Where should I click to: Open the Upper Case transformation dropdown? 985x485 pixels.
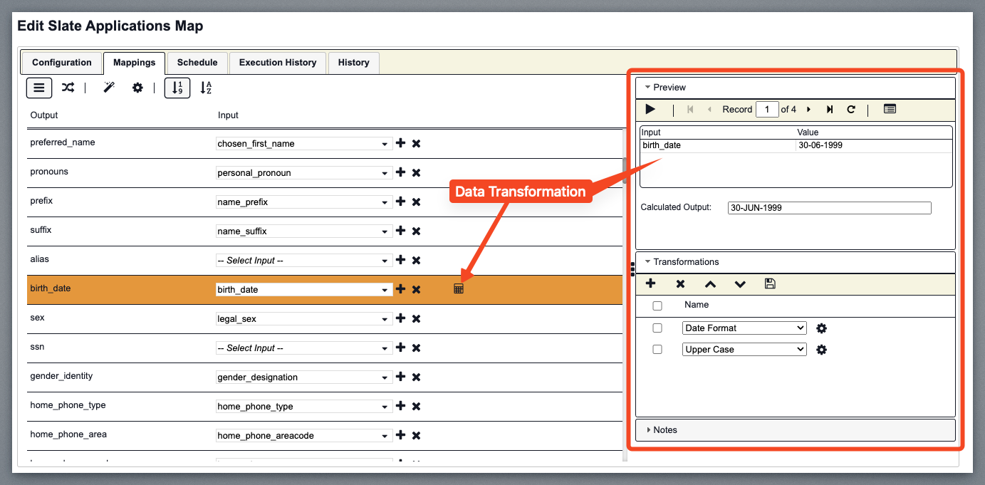744,350
